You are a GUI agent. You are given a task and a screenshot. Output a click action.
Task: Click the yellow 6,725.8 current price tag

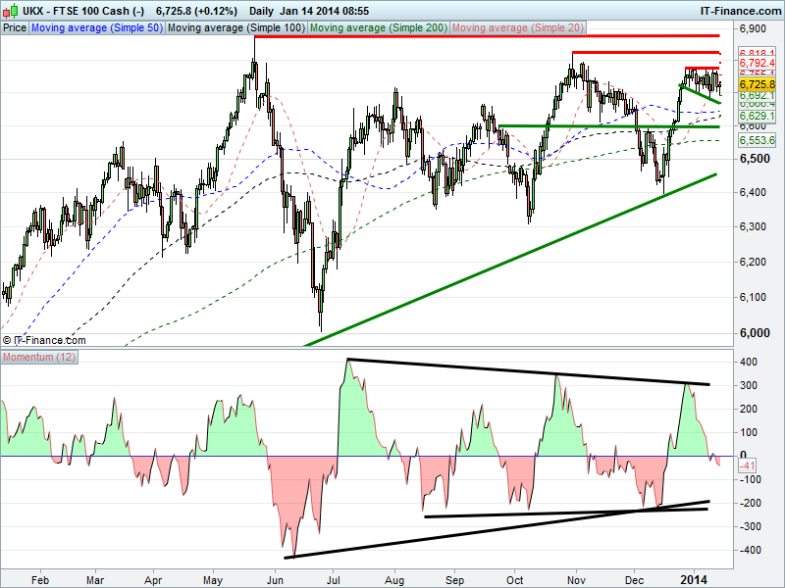[x=757, y=84]
